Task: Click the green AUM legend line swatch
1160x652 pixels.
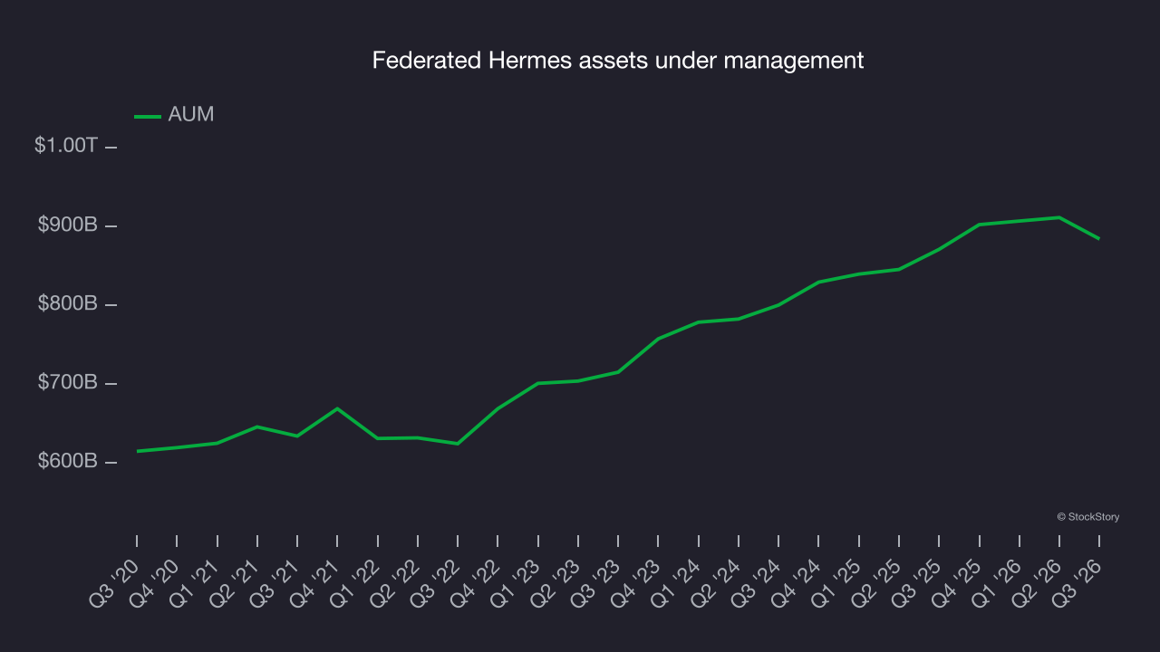Action: coord(148,116)
